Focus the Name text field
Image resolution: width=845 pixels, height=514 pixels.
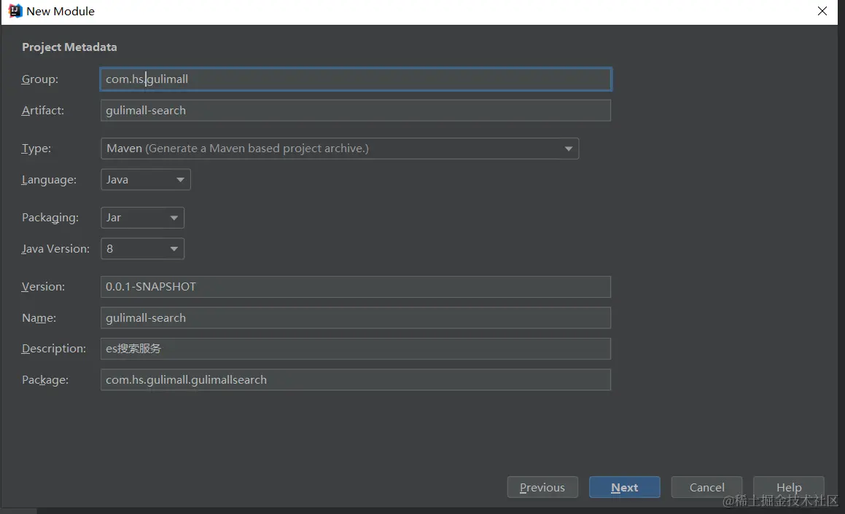point(355,318)
